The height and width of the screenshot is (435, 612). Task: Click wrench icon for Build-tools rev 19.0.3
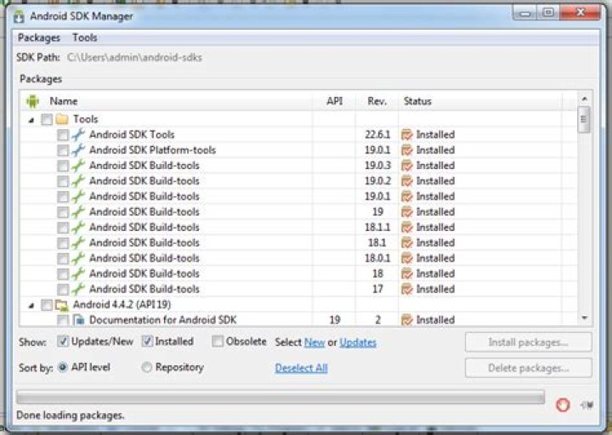pyautogui.click(x=78, y=166)
